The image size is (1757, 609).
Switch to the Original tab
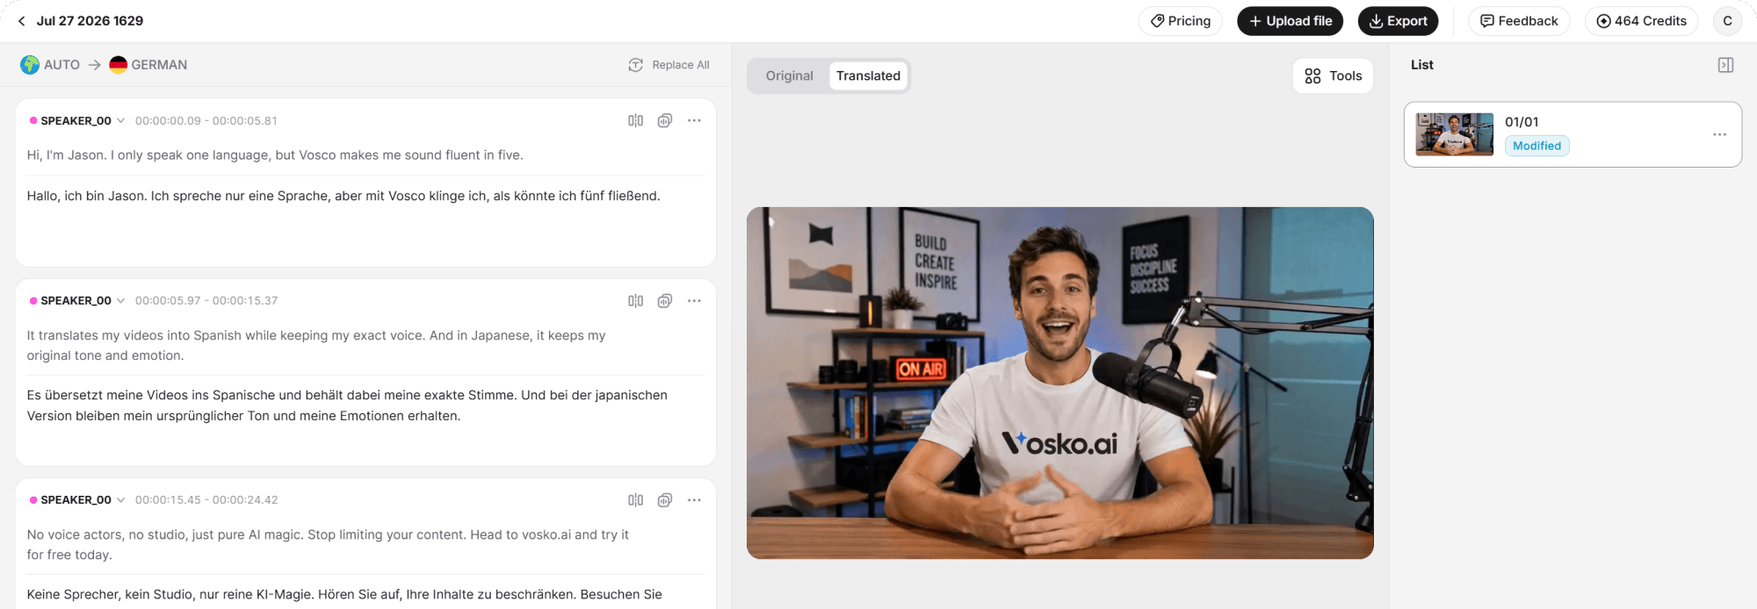(x=789, y=75)
